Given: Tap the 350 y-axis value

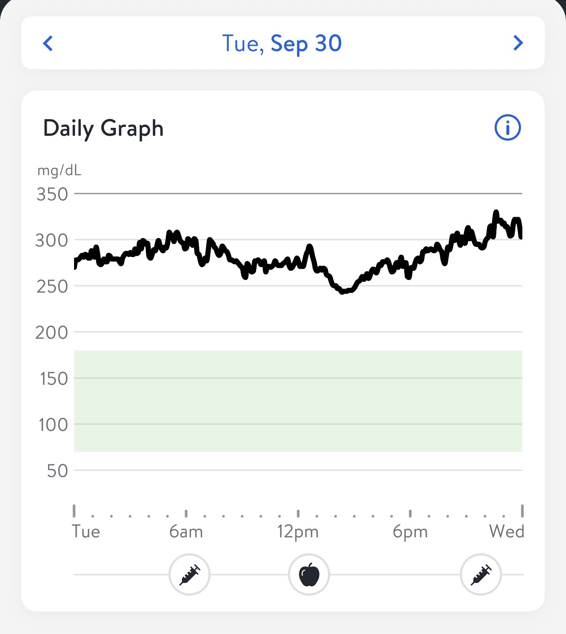Looking at the screenshot, I should (x=52, y=194).
